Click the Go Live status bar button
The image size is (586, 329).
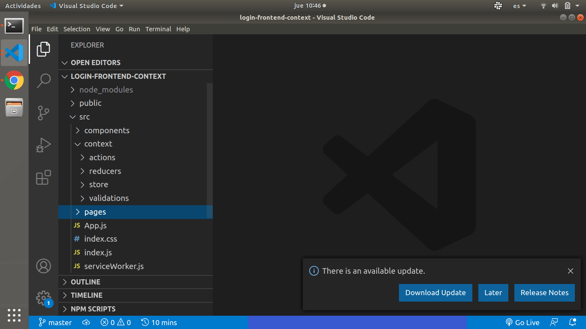click(522, 323)
